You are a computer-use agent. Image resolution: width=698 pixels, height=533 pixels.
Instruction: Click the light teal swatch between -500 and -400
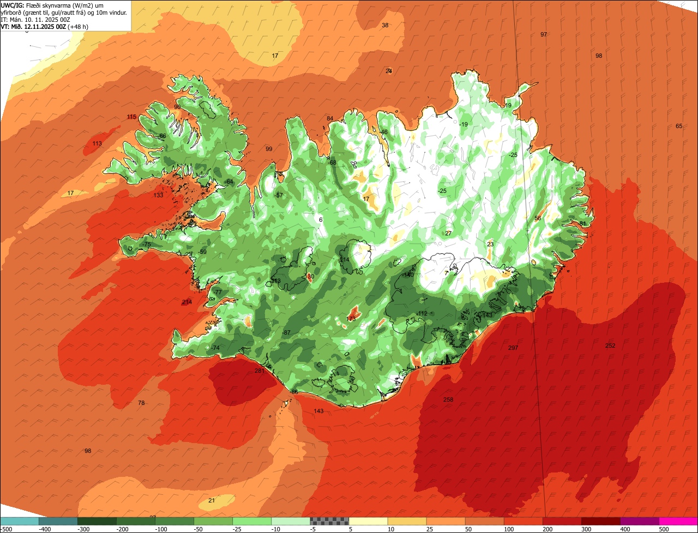coord(20,521)
